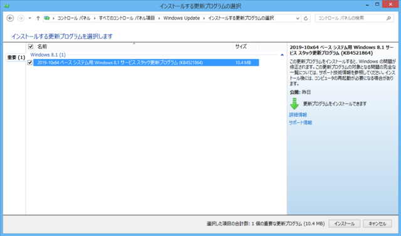Open the 詳細情報 link
The image size is (401, 236).
click(x=298, y=115)
